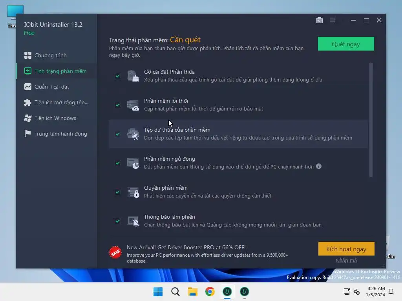Image resolution: width=402 pixels, height=301 pixels.
Task: Click the Thông báo làm phiền bell icon
Action: click(133, 221)
